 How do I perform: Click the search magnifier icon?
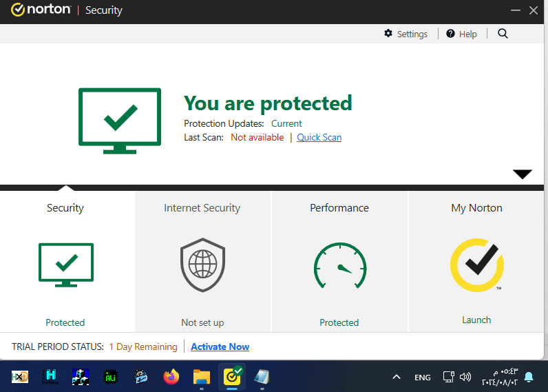pyautogui.click(x=503, y=34)
